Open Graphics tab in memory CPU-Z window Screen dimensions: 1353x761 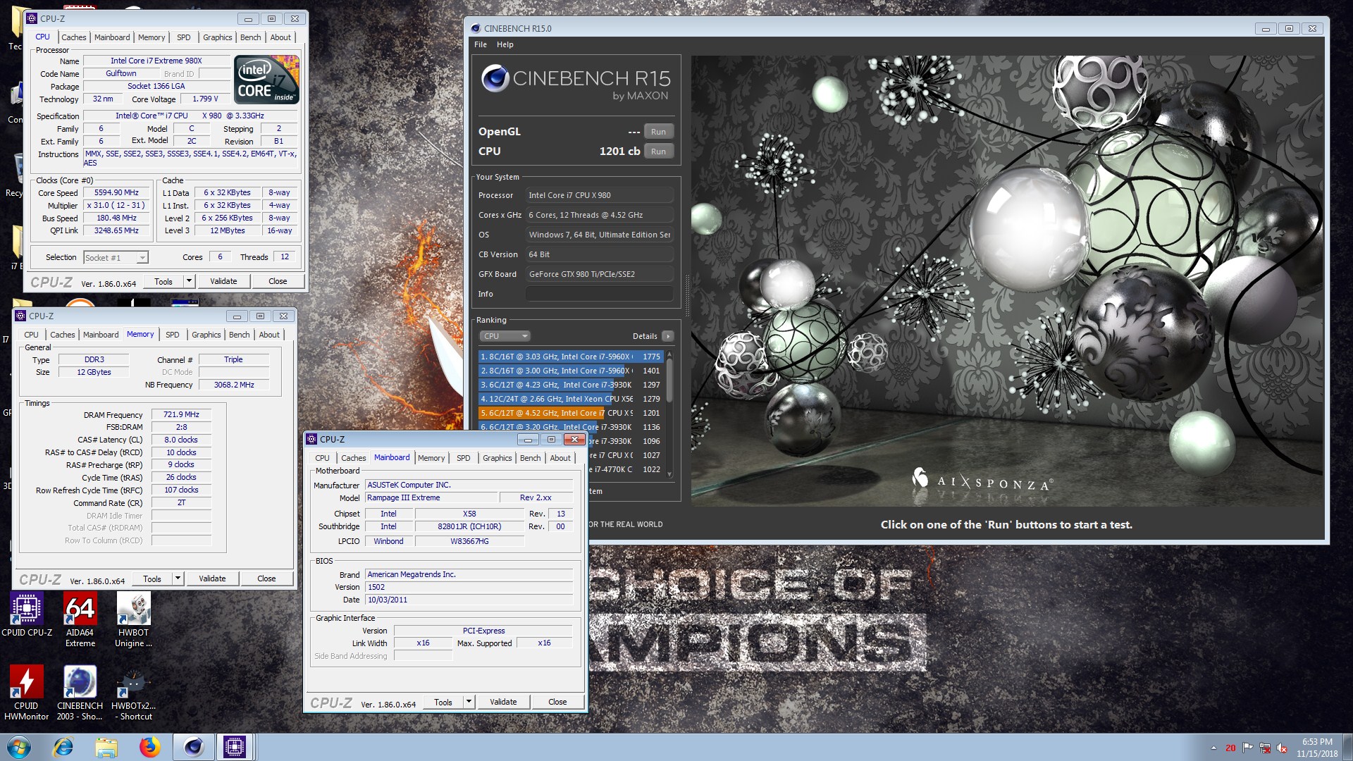point(206,335)
